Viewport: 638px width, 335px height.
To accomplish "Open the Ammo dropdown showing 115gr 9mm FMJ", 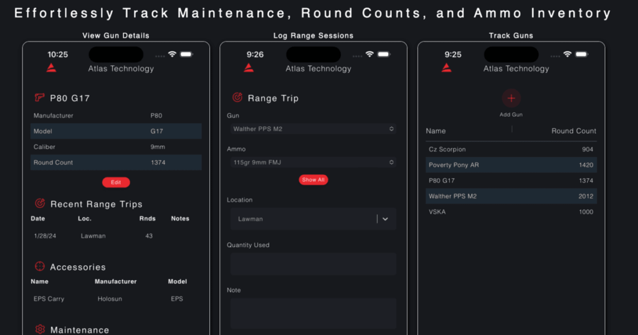I will pos(313,163).
